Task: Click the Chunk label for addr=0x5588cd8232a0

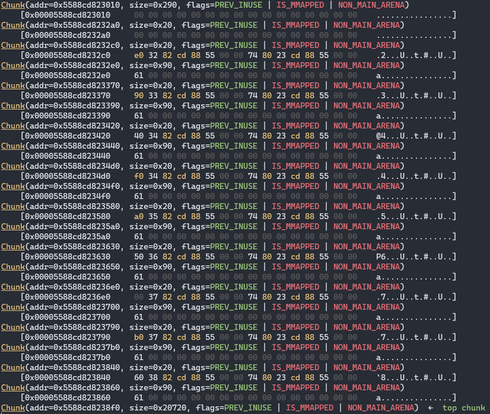Action: [x=13, y=25]
